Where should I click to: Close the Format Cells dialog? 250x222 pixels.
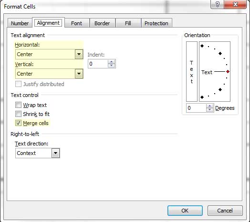pos(235,4)
